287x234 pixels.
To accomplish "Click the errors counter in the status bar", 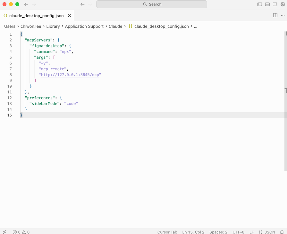I will point(17,232).
